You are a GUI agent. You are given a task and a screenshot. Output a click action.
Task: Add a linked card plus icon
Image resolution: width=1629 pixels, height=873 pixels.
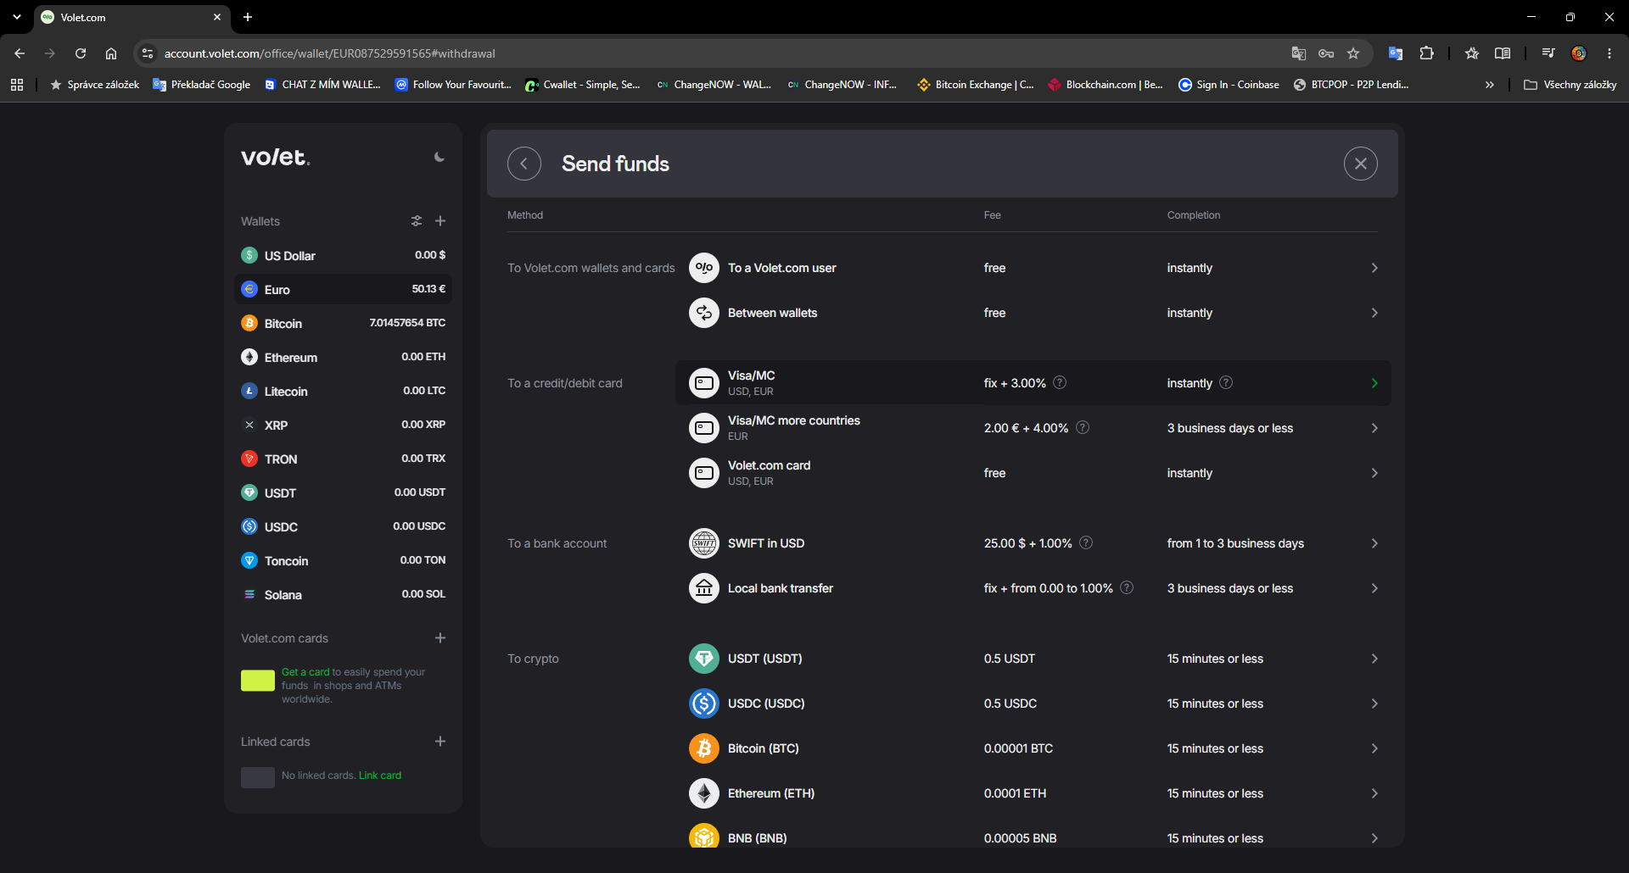(x=440, y=742)
